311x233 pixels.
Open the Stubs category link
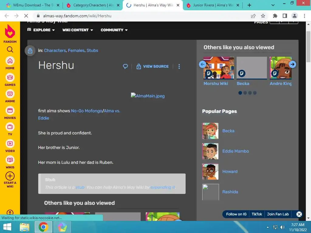coord(92,51)
